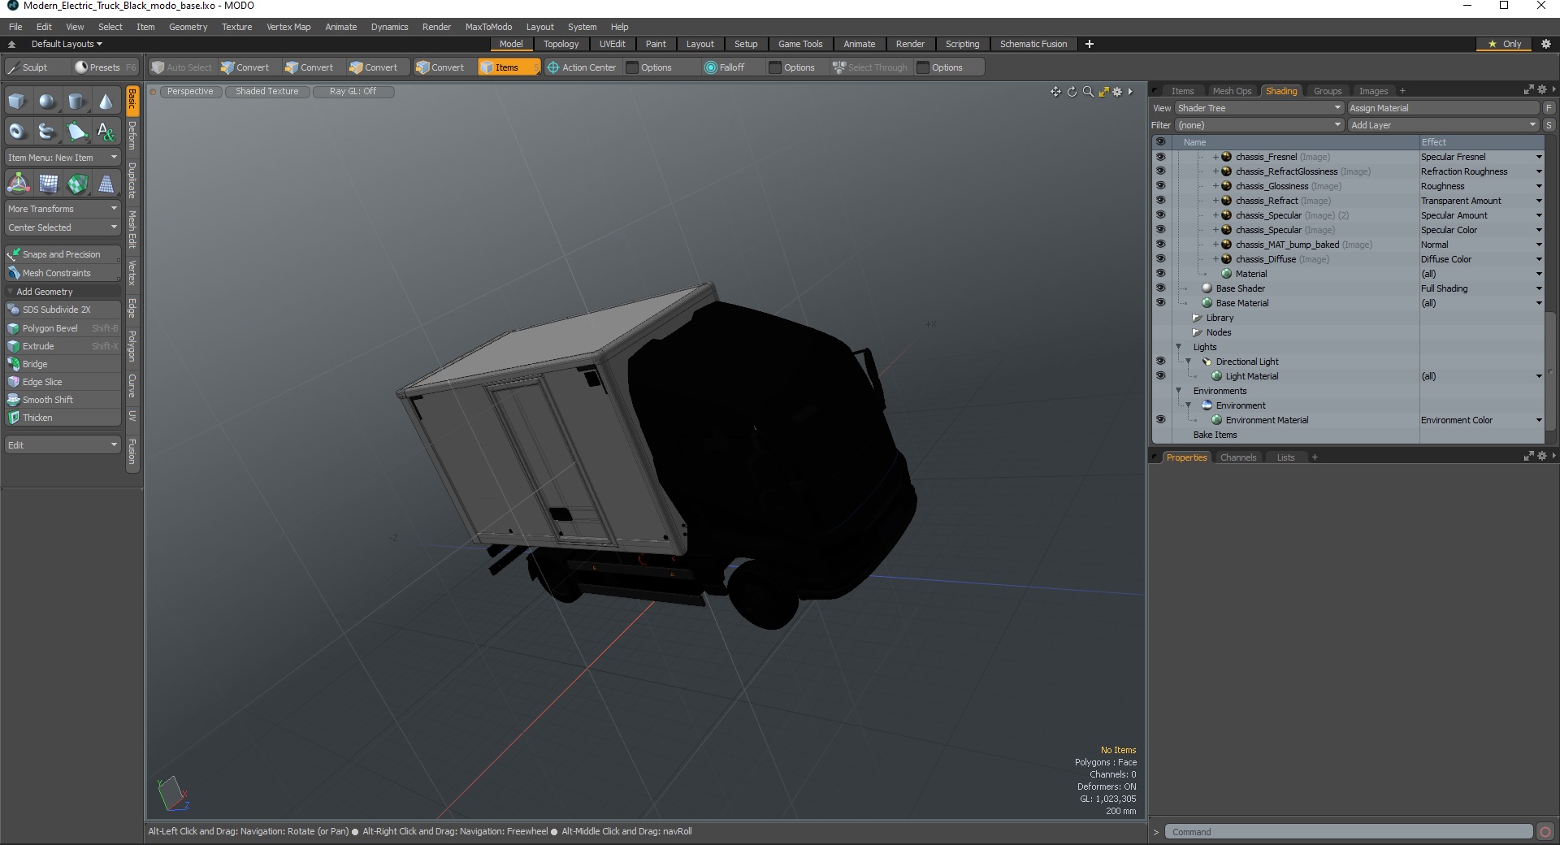Click the record button beside Command field
Screen dimensions: 1560x845
coord(1545,831)
